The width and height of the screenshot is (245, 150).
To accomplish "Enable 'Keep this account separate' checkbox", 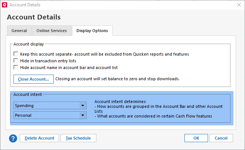I will [x=16, y=54].
